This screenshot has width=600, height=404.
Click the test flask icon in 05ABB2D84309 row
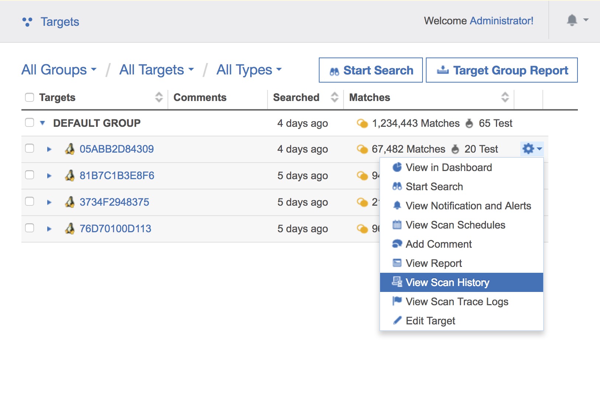point(455,149)
